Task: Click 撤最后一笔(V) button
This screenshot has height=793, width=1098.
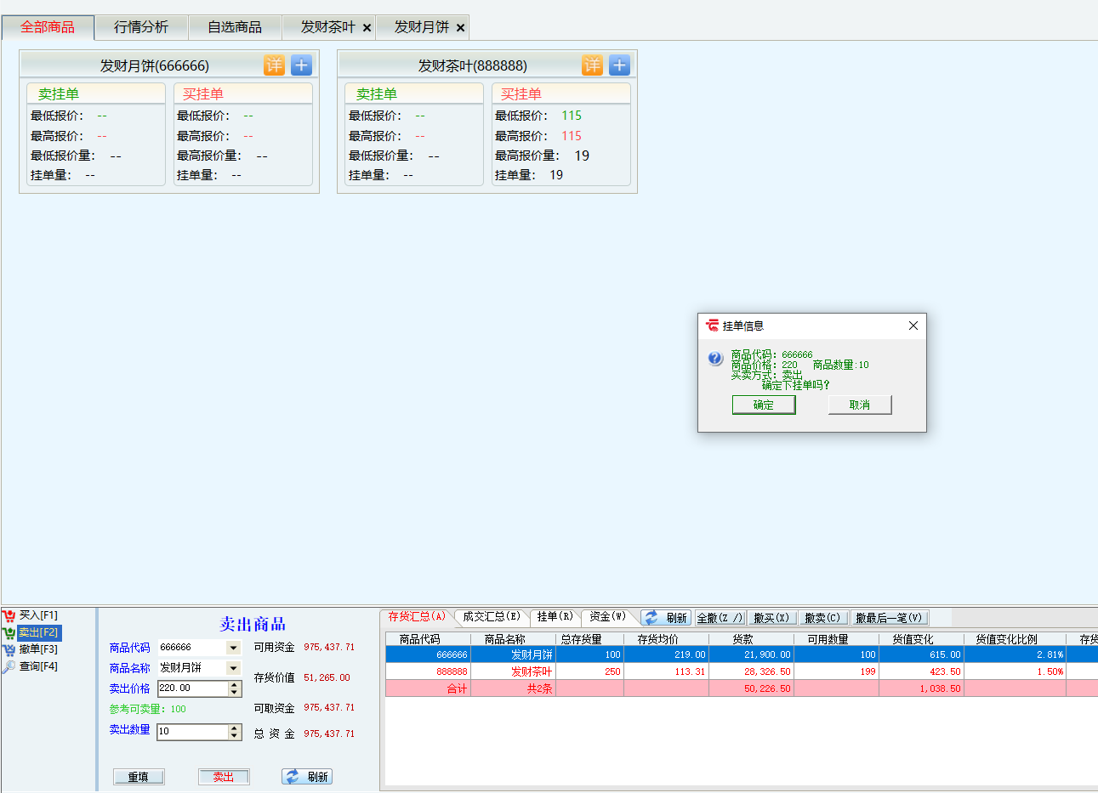Action: click(889, 618)
